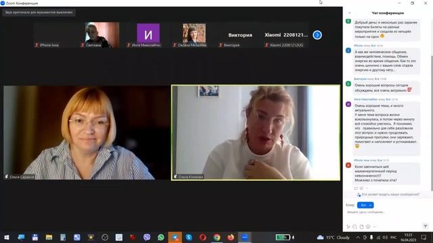This screenshot has height=243, width=433.
Task: Collapse the conference chat panel chevron
Action: (x=349, y=13)
